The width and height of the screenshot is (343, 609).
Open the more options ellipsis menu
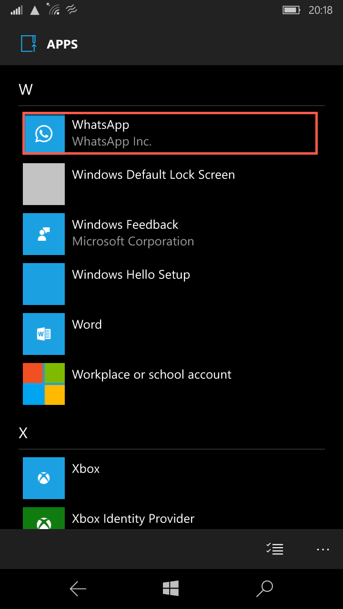(323, 549)
